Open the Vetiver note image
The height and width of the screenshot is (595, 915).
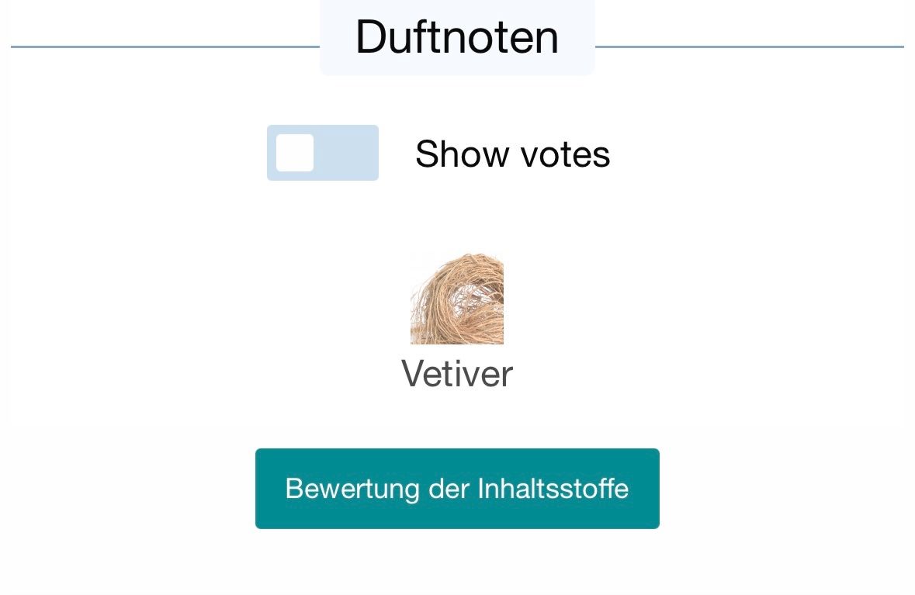coord(457,299)
